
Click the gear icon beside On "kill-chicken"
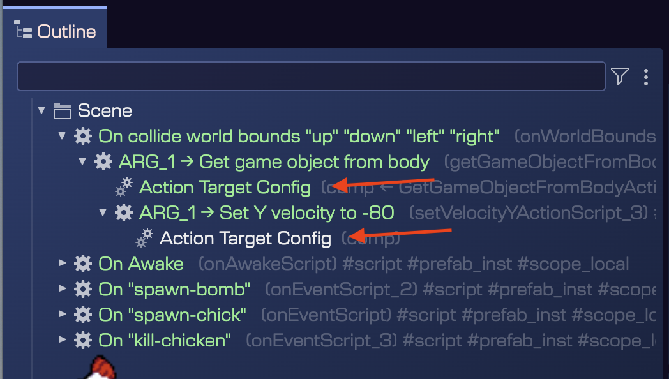(82, 340)
